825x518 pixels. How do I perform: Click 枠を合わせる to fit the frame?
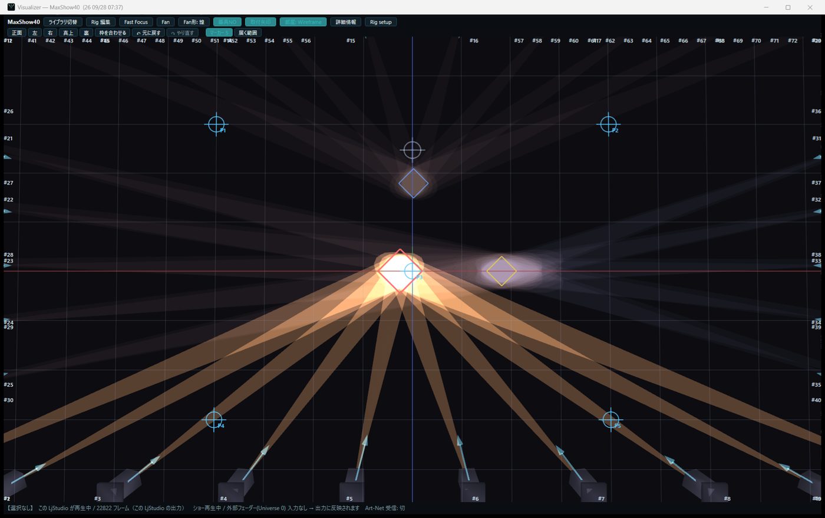tap(113, 32)
